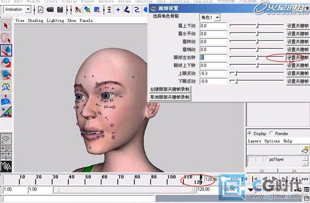Screen dimensions: 310x203
Task: Open the Options menu in layer editor
Action: click(272, 141)
